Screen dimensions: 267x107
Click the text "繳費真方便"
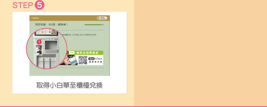(95, 62)
